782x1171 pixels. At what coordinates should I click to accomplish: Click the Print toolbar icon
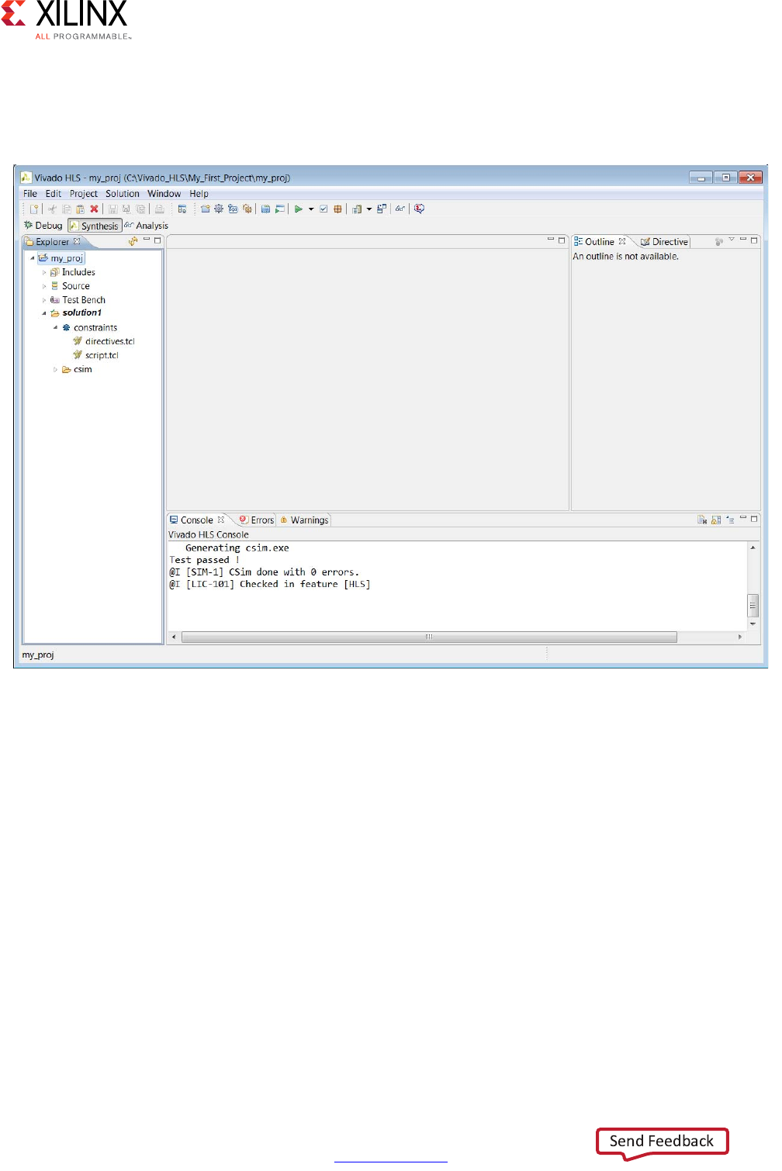(159, 209)
